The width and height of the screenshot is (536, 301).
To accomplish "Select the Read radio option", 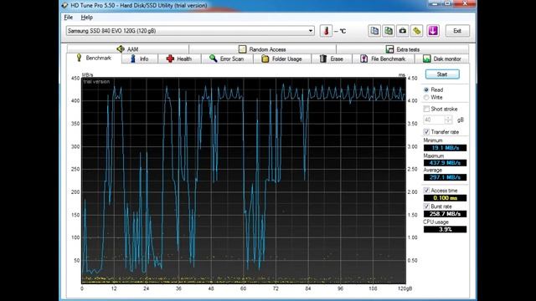I will [426, 89].
